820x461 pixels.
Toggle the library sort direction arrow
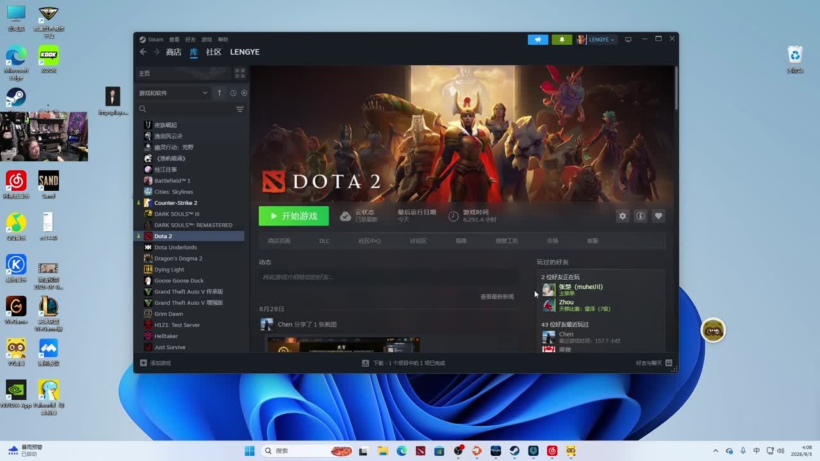click(x=219, y=93)
